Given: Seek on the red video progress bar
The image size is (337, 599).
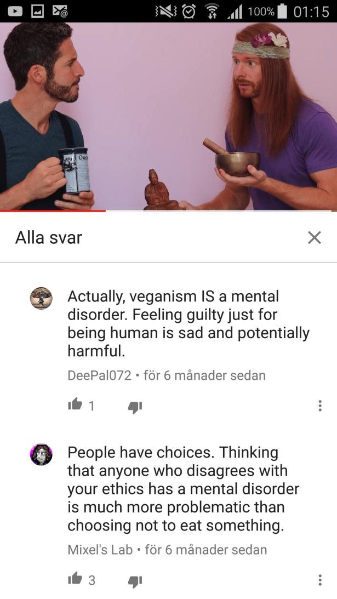Looking at the screenshot, I should click(x=169, y=210).
